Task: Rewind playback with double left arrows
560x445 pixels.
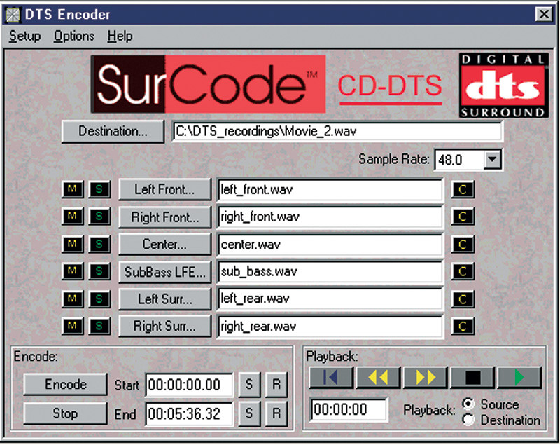Action: (x=378, y=378)
